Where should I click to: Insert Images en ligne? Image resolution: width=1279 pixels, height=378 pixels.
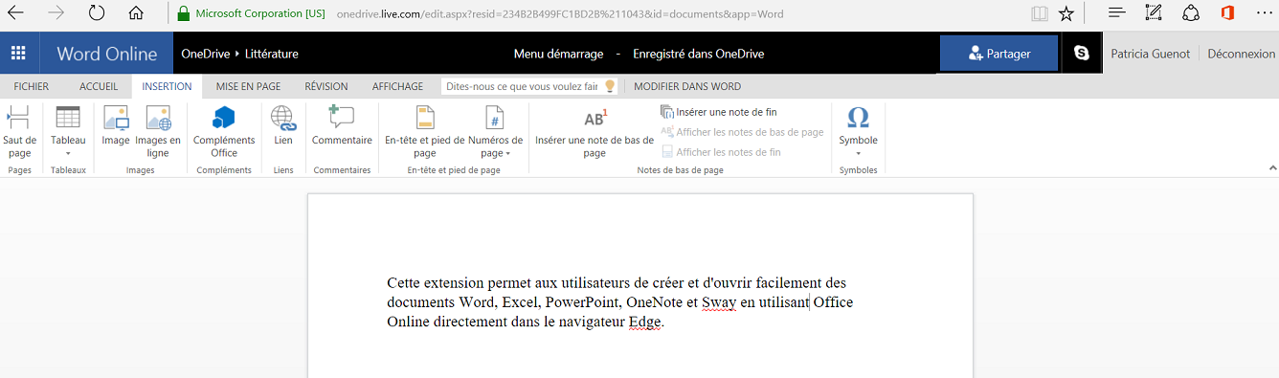158,132
